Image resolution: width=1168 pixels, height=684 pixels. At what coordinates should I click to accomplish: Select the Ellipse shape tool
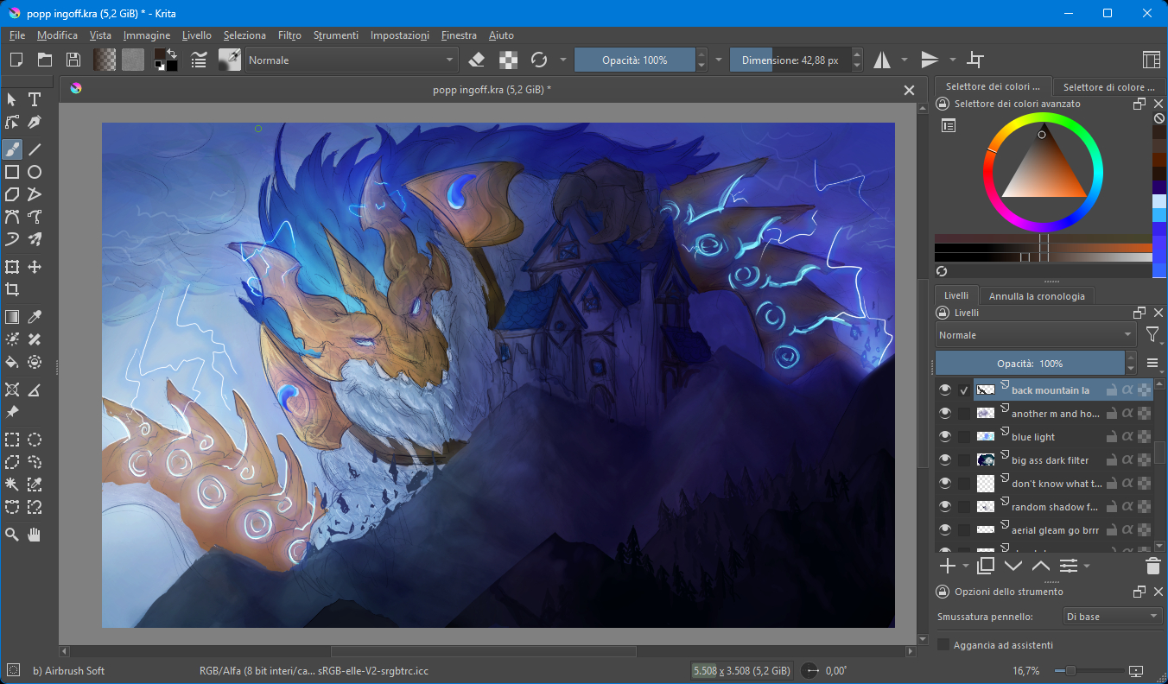[x=35, y=172]
